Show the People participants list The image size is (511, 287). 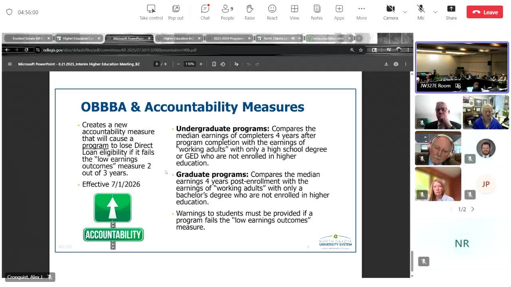point(227,12)
